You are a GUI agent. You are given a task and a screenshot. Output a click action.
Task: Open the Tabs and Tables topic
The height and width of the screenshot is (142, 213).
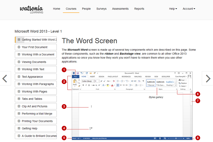36,99
